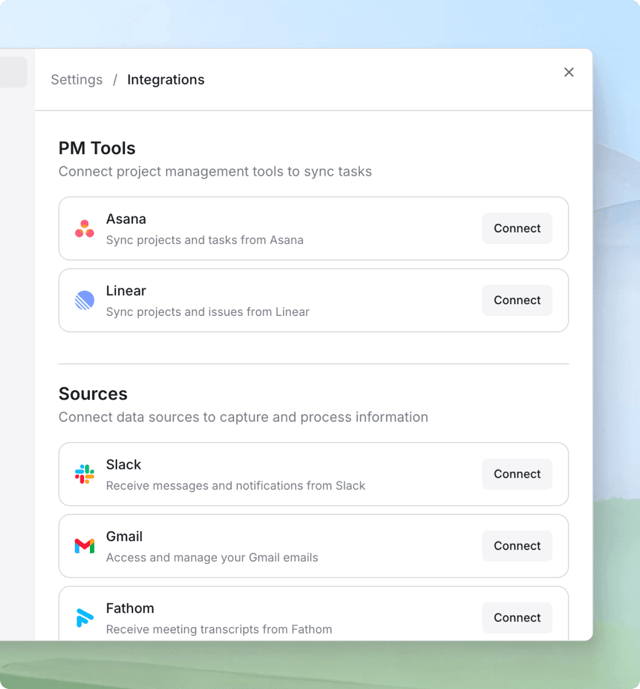The image size is (640, 689).
Task: Click the Fathom logo icon
Action: (x=85, y=618)
